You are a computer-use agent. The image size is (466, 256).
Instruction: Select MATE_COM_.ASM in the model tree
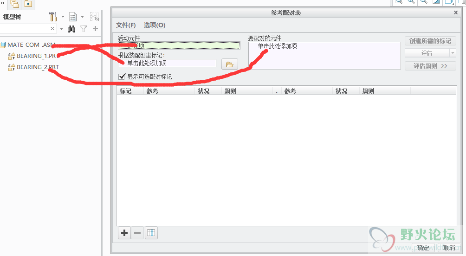point(32,45)
